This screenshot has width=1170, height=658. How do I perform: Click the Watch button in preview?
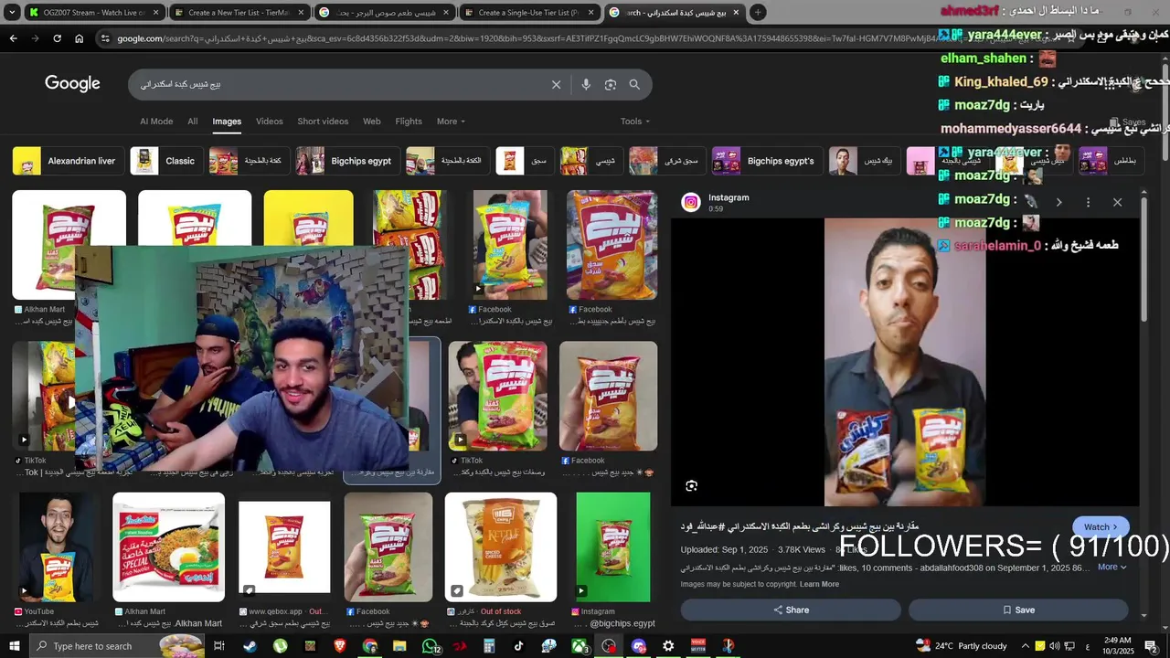tap(1101, 526)
